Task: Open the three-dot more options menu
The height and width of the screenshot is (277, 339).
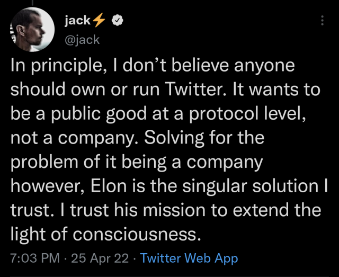Action: coord(323,21)
